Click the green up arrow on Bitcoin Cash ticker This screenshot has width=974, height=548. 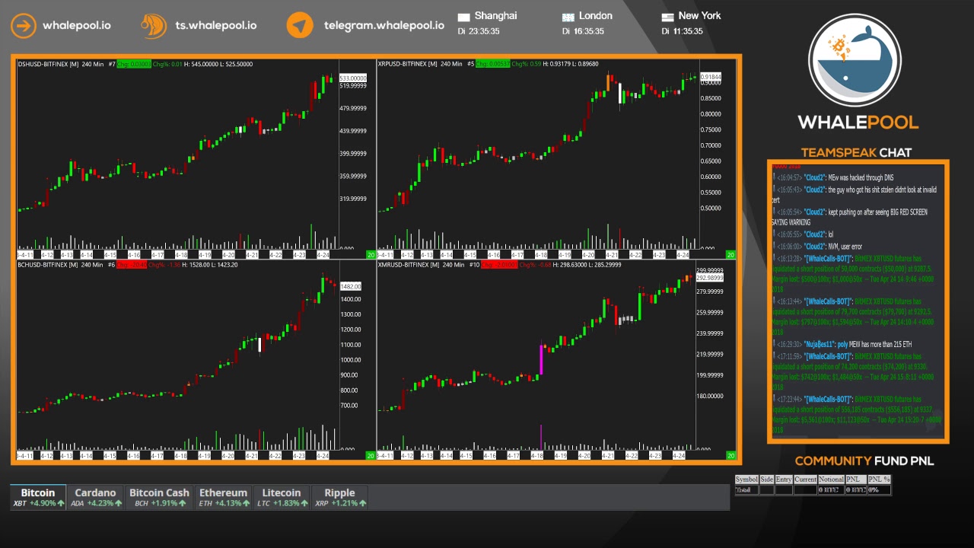(x=182, y=504)
